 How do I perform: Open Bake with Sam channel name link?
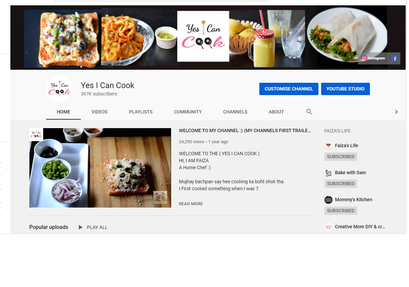351,173
